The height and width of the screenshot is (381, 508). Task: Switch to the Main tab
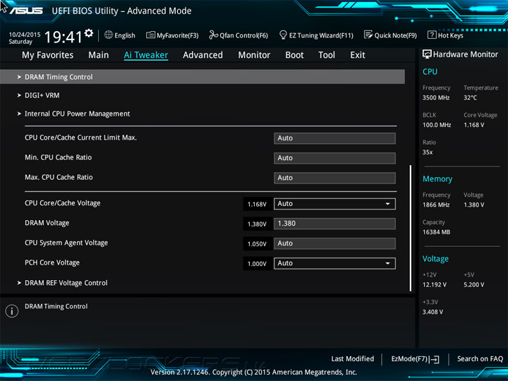99,55
